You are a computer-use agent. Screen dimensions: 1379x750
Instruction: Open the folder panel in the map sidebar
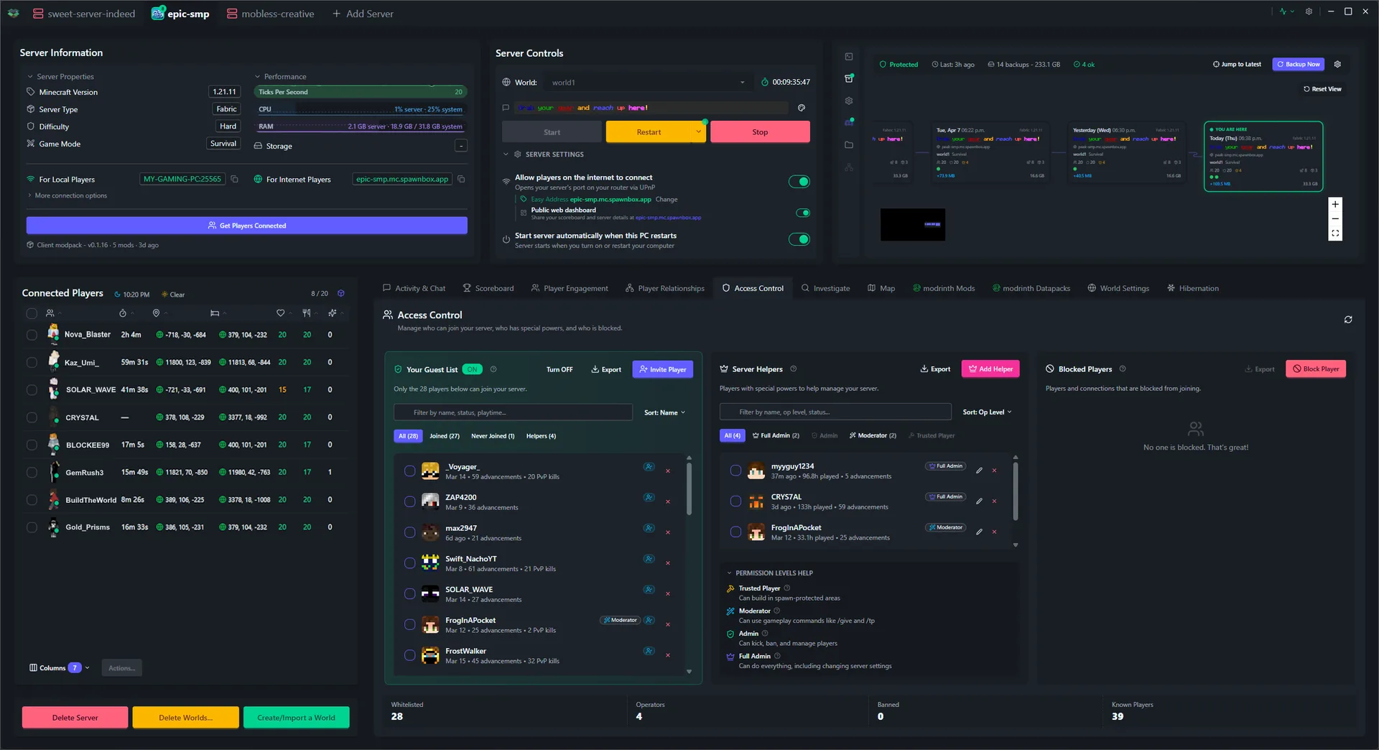coord(848,144)
